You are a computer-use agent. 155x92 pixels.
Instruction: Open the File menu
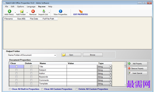click(7, 7)
